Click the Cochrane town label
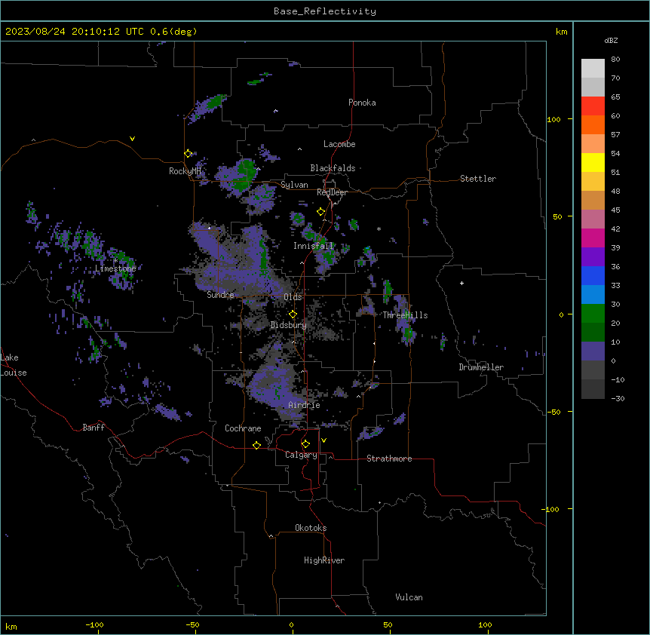650x635 pixels. coord(243,428)
